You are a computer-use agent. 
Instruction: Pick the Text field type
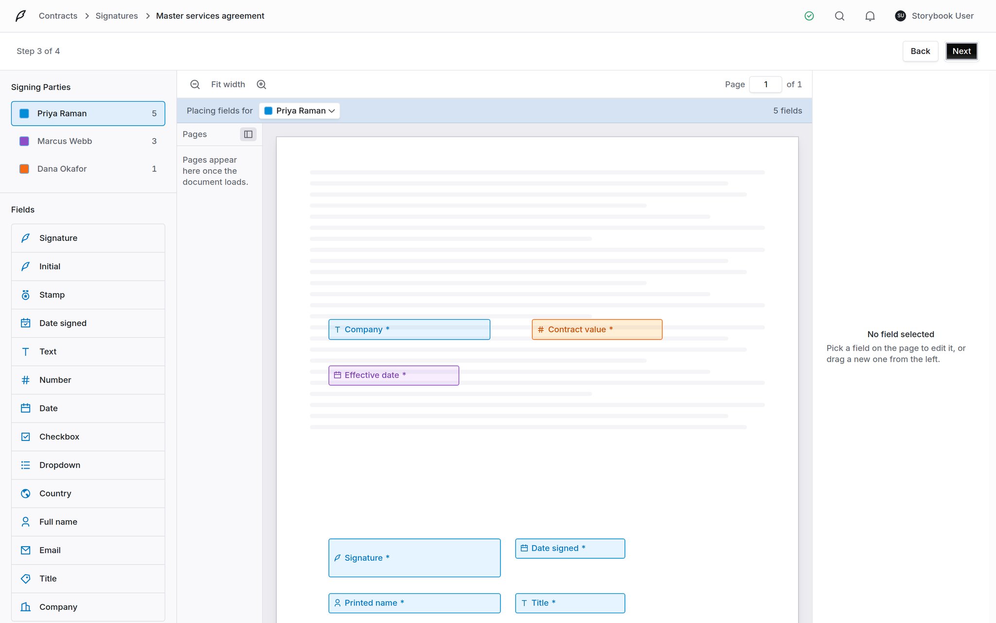point(88,351)
